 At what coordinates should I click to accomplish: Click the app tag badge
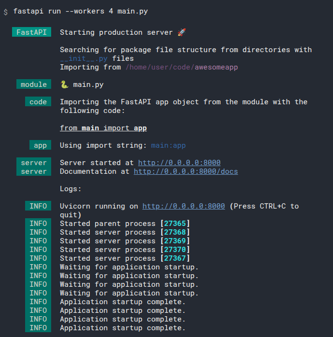[x=40, y=145]
